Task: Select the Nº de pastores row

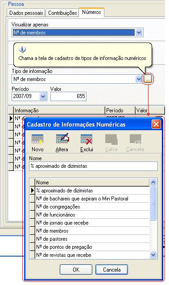Action: point(92,239)
